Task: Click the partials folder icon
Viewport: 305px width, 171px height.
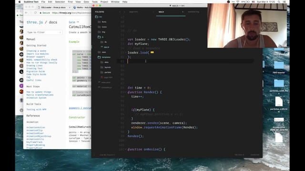Action: (x=102, y=72)
